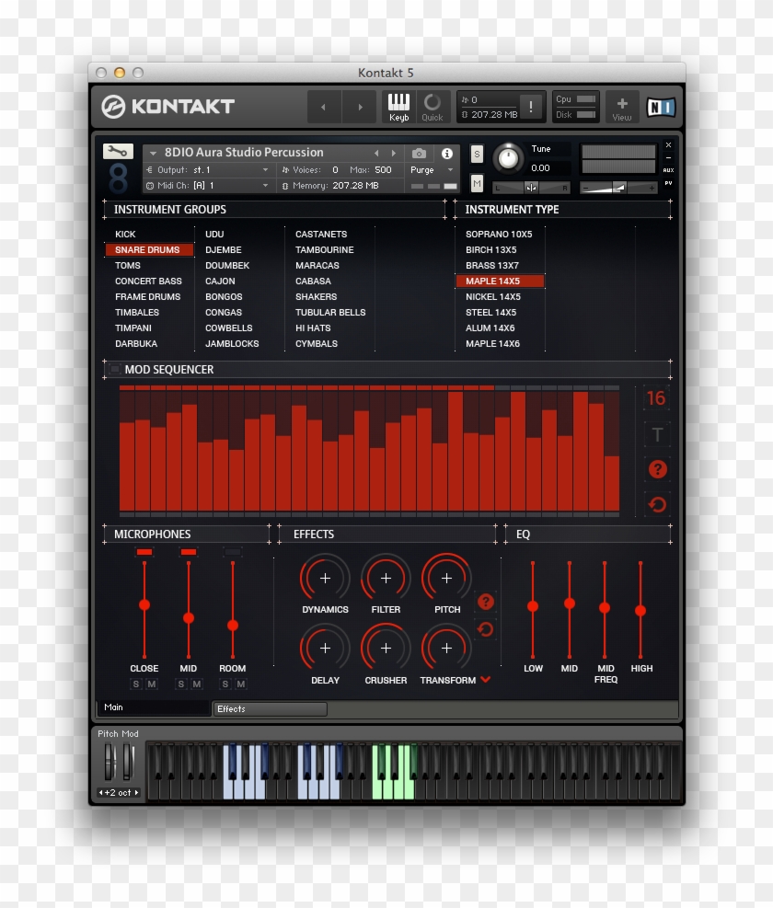Click the T icon in Mod Sequencer
The height and width of the screenshot is (908, 773).
point(656,434)
